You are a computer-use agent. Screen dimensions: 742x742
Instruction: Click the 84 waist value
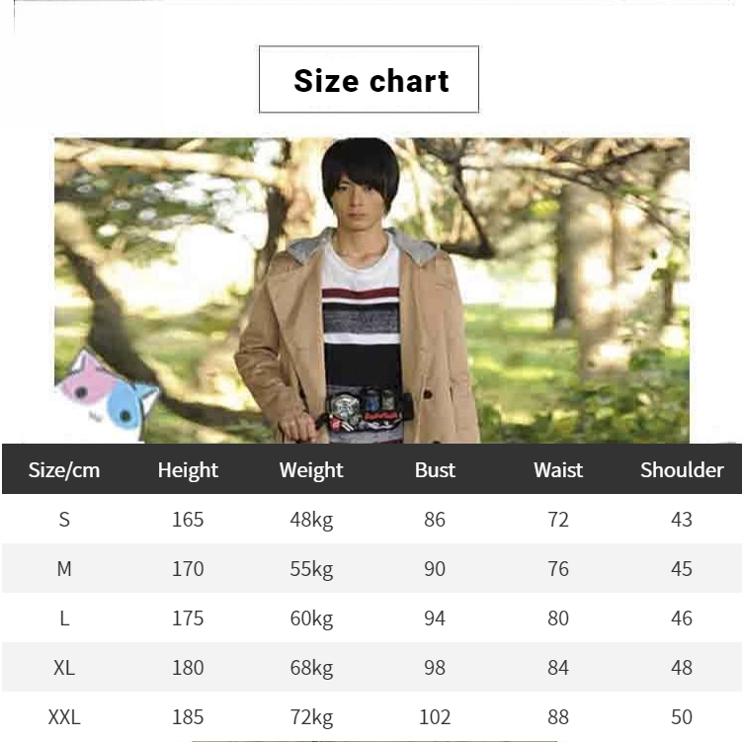558,668
